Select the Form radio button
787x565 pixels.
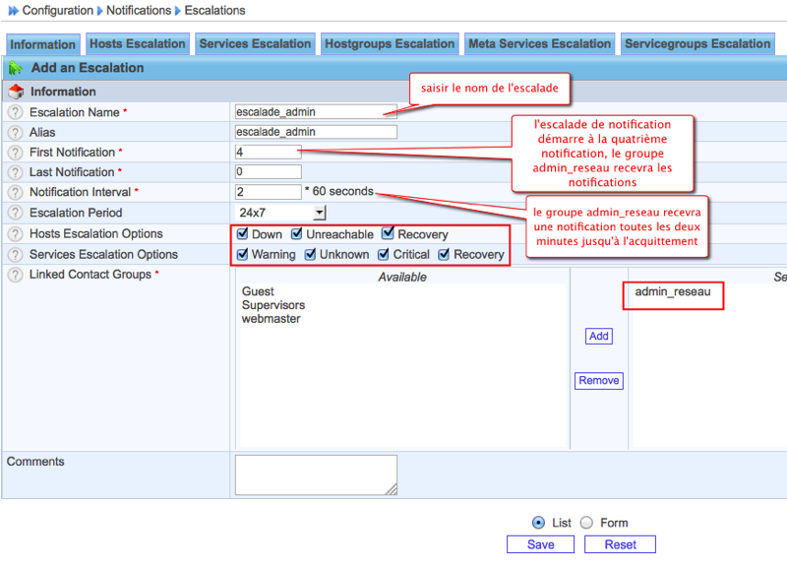pos(587,523)
